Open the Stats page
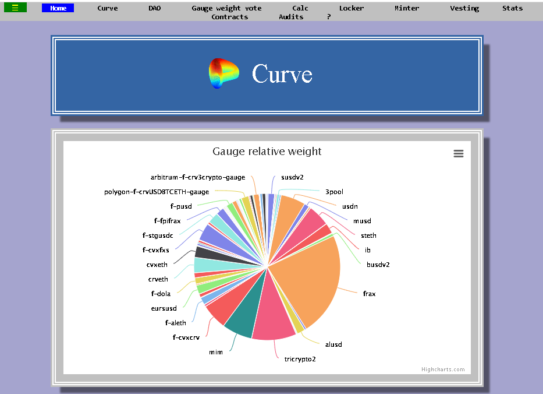The height and width of the screenshot is (394, 543). pos(513,8)
